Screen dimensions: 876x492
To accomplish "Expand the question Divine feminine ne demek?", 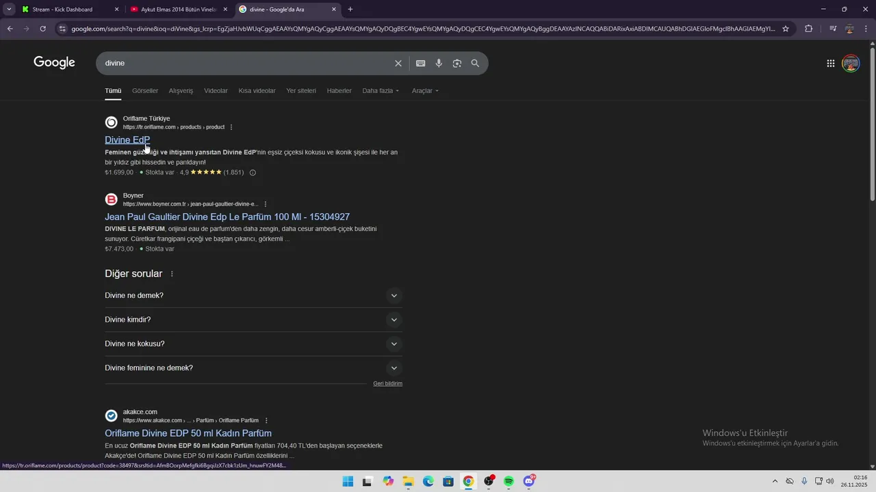I will tap(253, 368).
